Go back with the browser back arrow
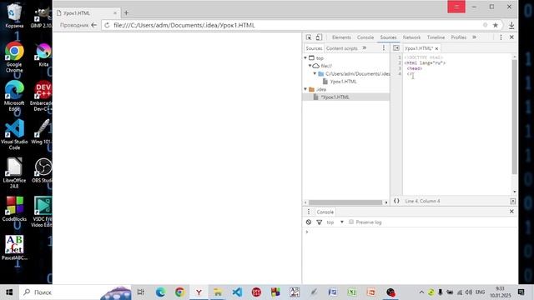This screenshot has width=534, height=300. 94,25
